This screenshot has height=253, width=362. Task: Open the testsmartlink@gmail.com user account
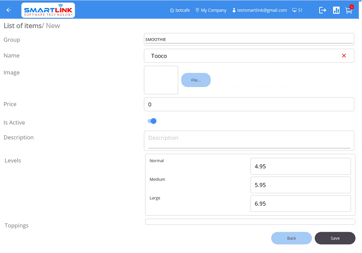click(x=259, y=10)
